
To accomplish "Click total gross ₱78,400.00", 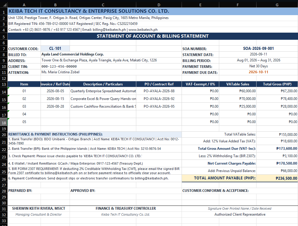I will coord(277,99).
